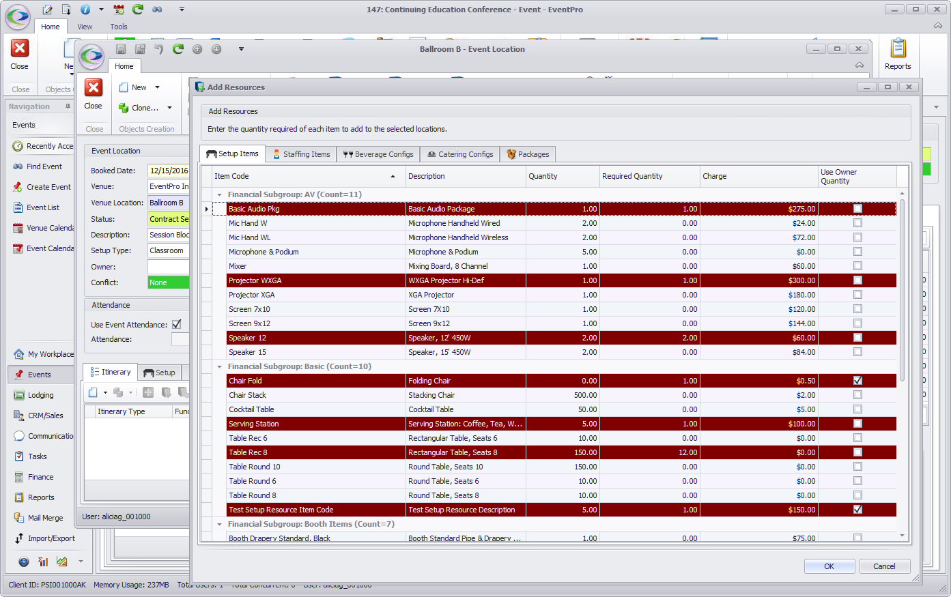Open navigation bottom overflow dropdown arrow
This screenshot has height=597, width=951.
tap(81, 562)
